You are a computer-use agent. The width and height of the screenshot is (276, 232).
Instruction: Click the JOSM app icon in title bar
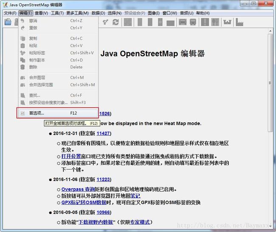[5, 5]
